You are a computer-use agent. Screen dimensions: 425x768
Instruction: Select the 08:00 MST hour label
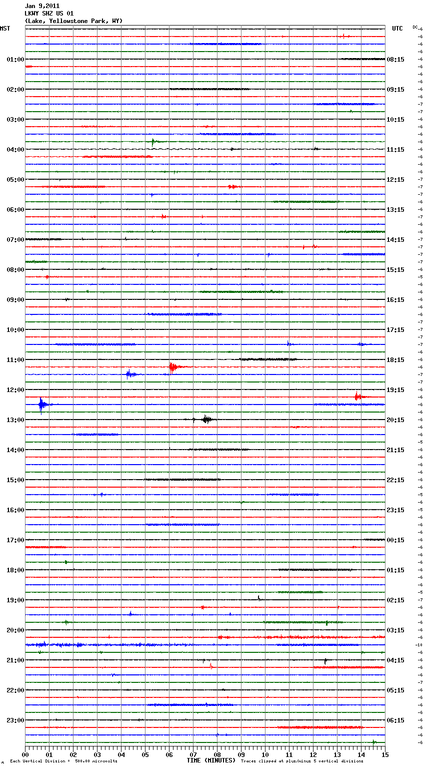pyautogui.click(x=15, y=270)
